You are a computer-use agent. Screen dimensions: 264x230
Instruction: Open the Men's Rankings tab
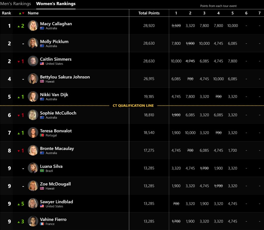pos(16,4)
